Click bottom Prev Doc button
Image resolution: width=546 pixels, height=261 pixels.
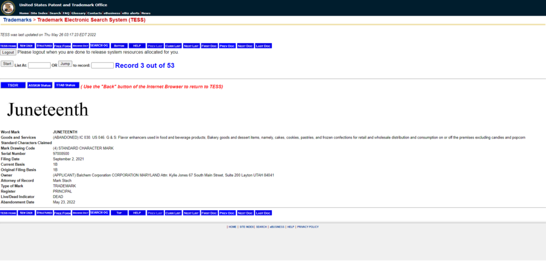pyautogui.click(x=227, y=213)
